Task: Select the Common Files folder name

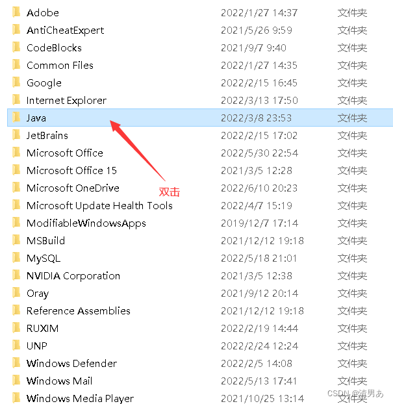Action: click(x=60, y=65)
